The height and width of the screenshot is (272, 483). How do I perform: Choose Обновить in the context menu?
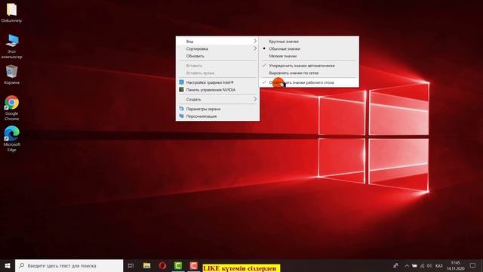[x=217, y=56]
